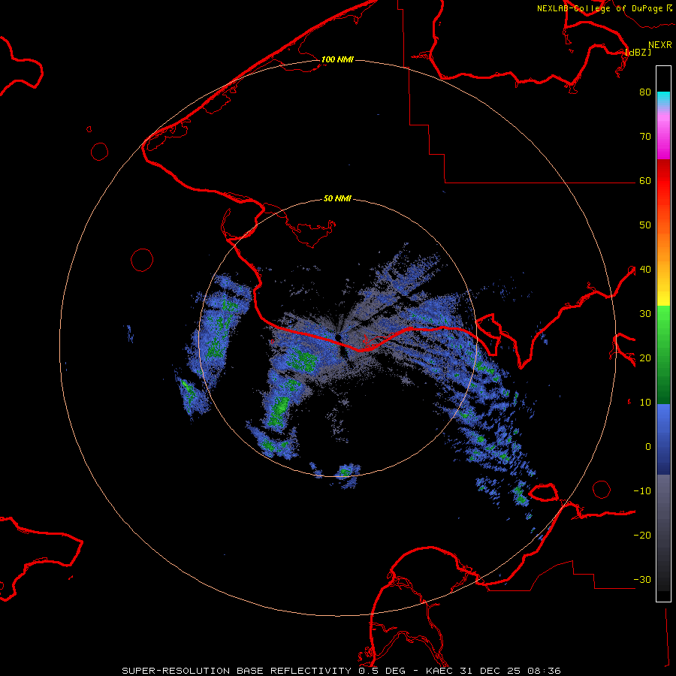Click the -30 dBZ scale value
676x676 pixels.
point(642,579)
